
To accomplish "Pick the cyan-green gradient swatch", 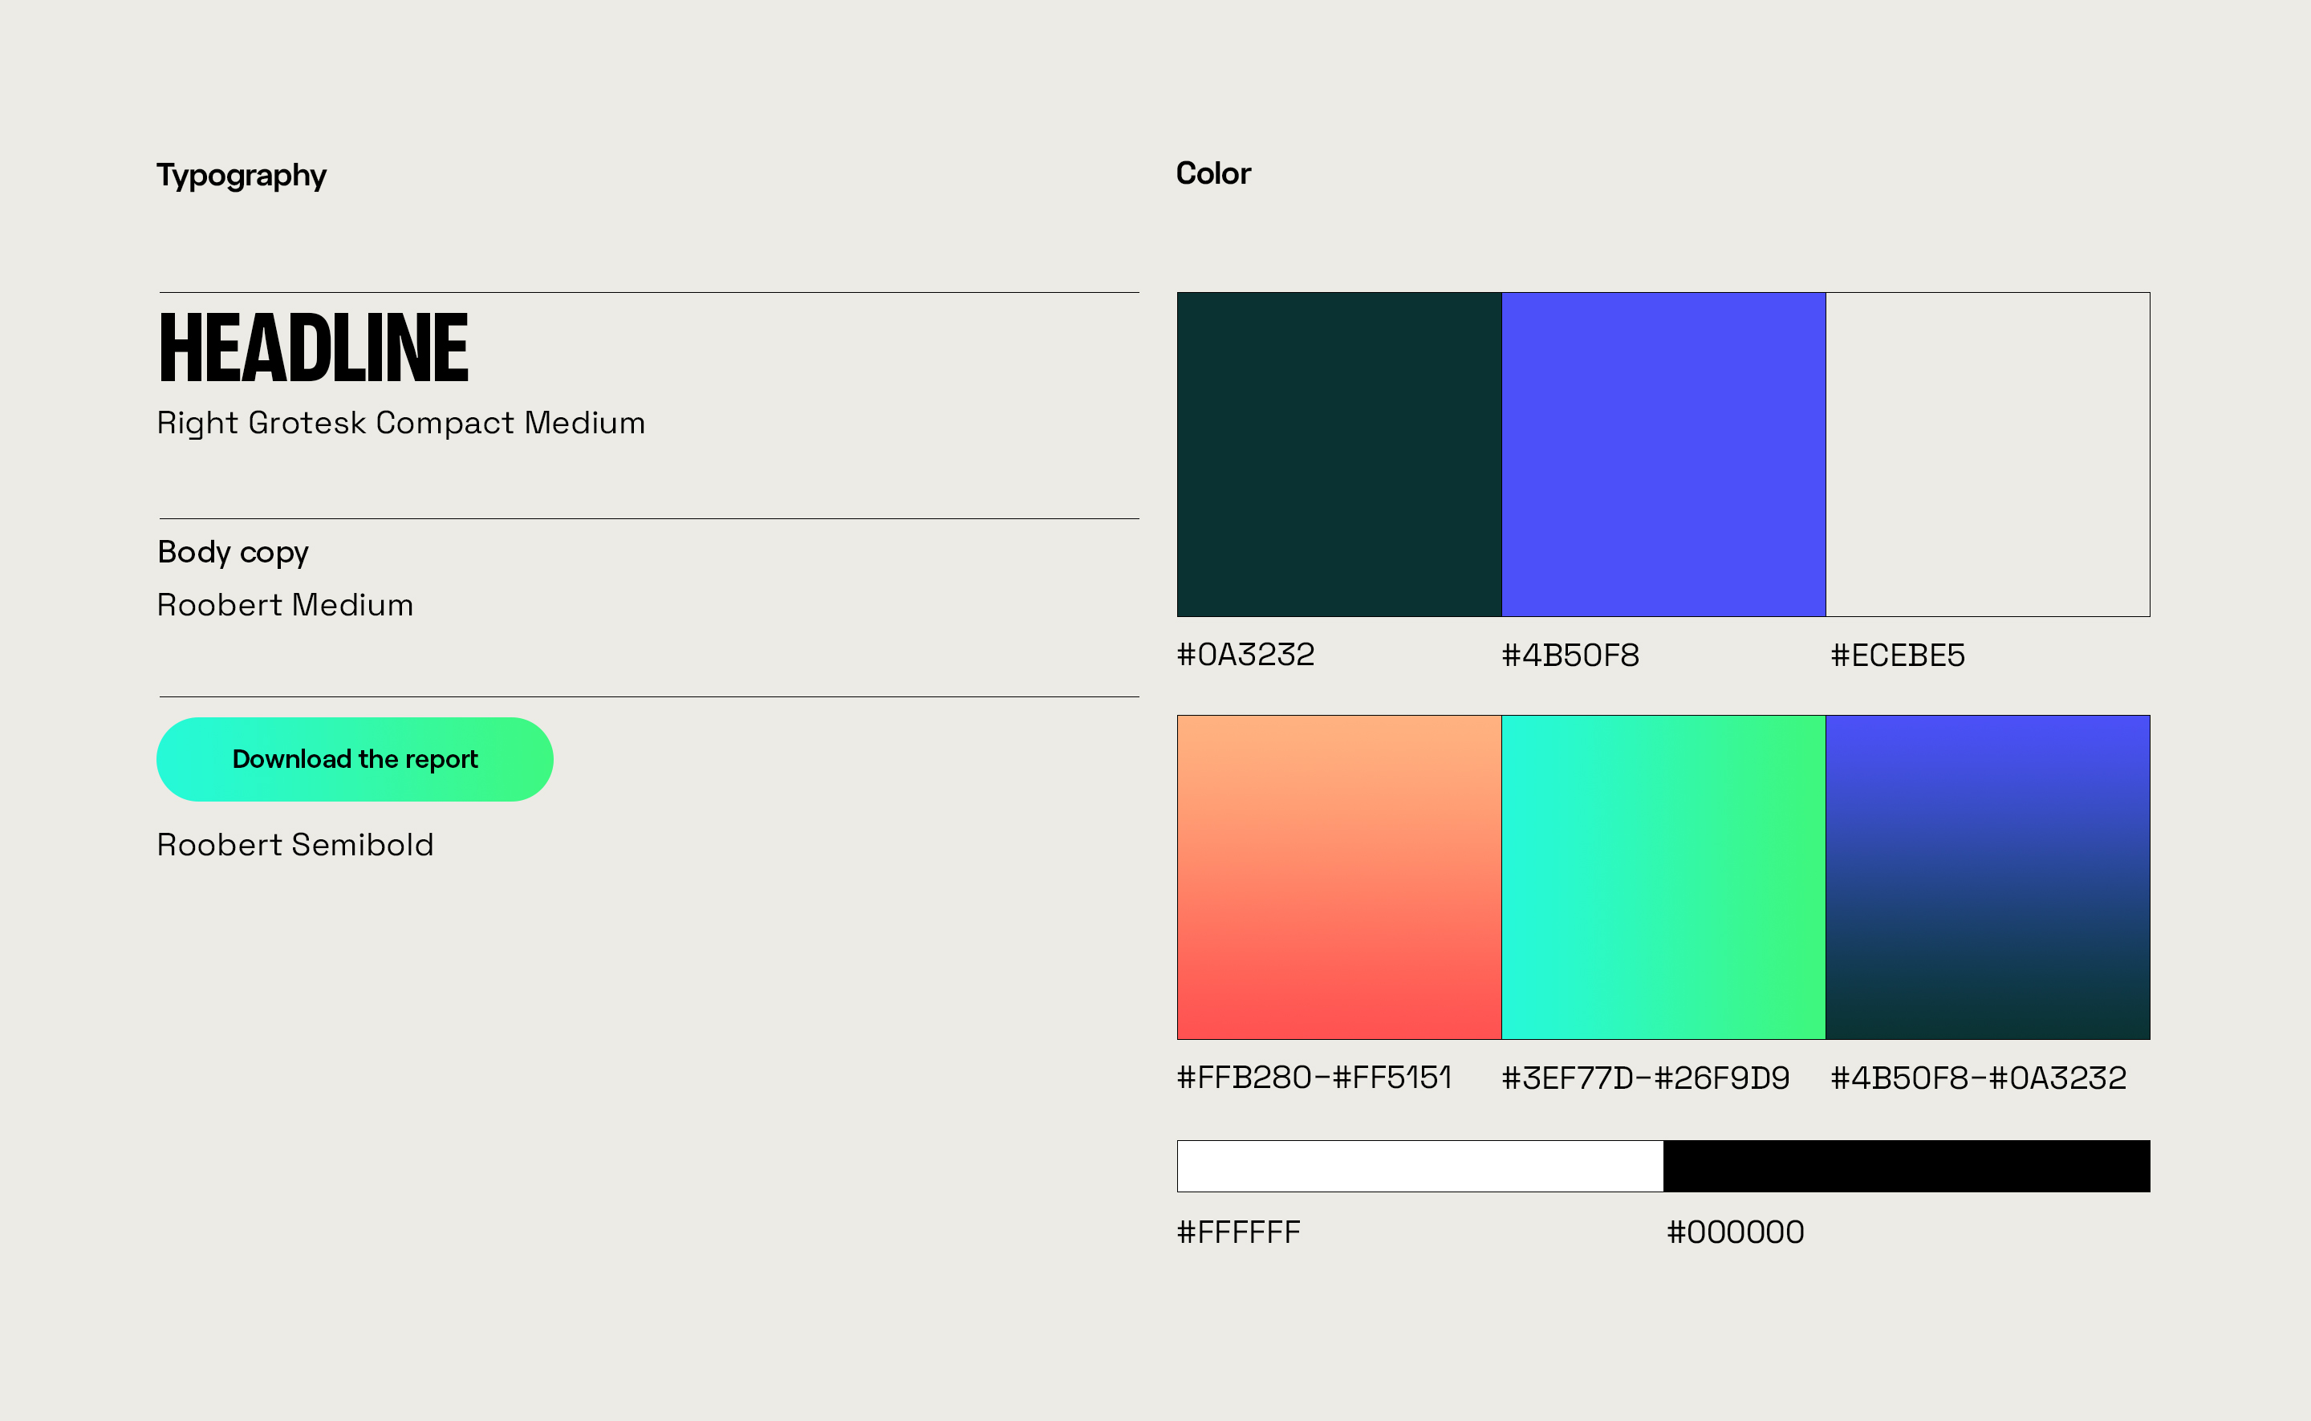I will [1663, 877].
